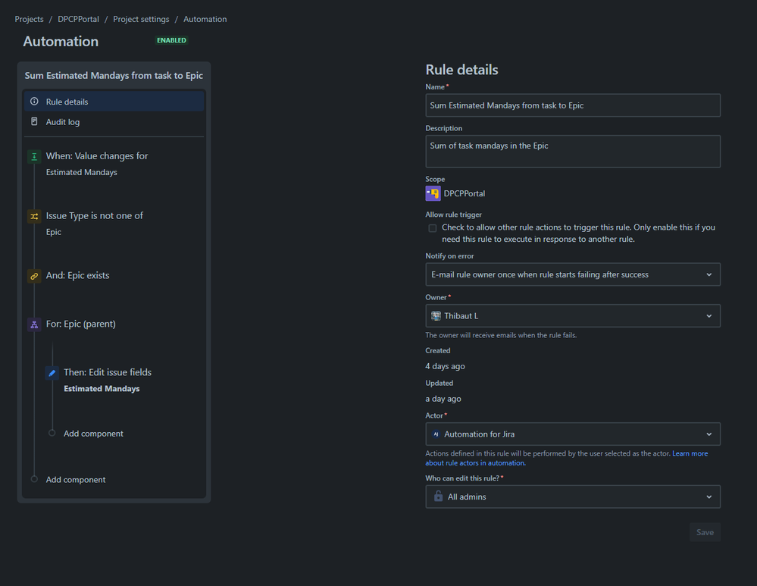Screen dimensions: 757x586
Task: Click the Allow rule trigger checkbox description
Action: [x=578, y=233]
